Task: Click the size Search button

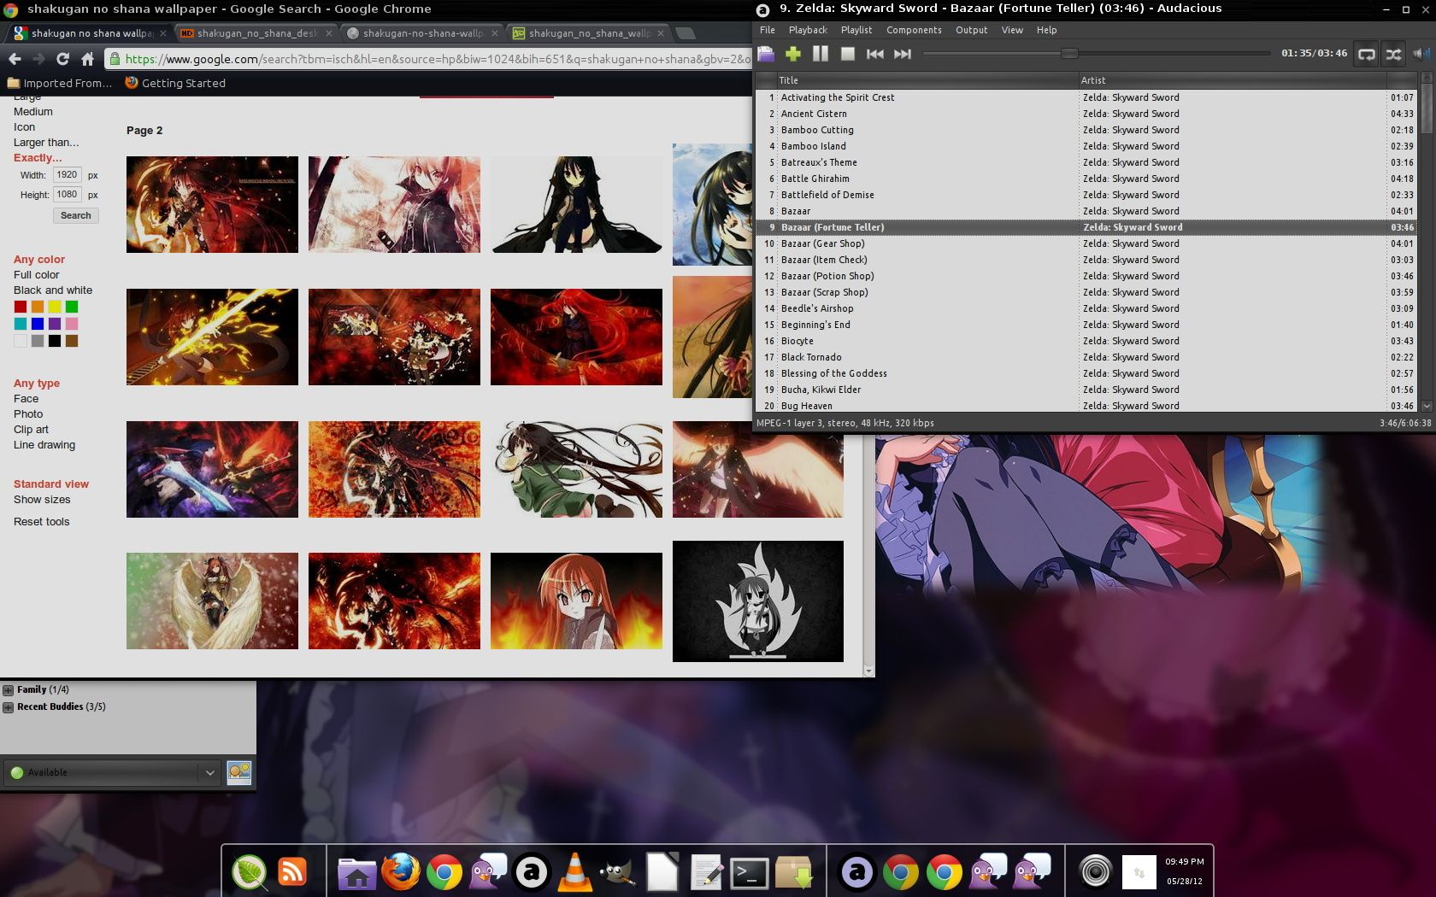Action: pyautogui.click(x=75, y=215)
